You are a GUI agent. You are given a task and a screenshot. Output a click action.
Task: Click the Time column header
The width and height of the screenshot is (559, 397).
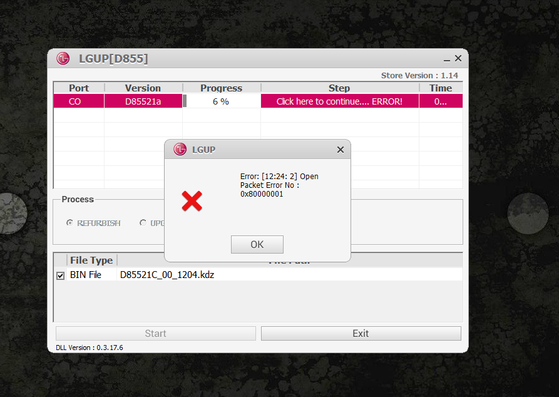441,88
